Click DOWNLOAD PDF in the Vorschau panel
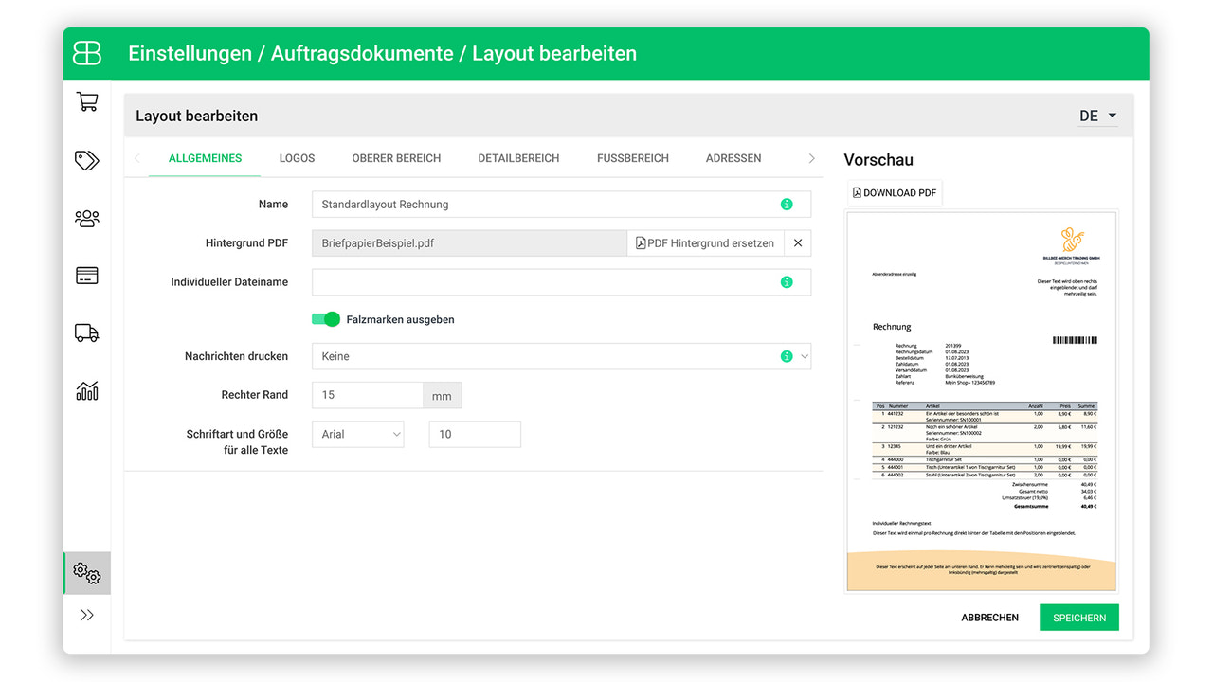This screenshot has width=1213, height=682. pyautogui.click(x=894, y=192)
